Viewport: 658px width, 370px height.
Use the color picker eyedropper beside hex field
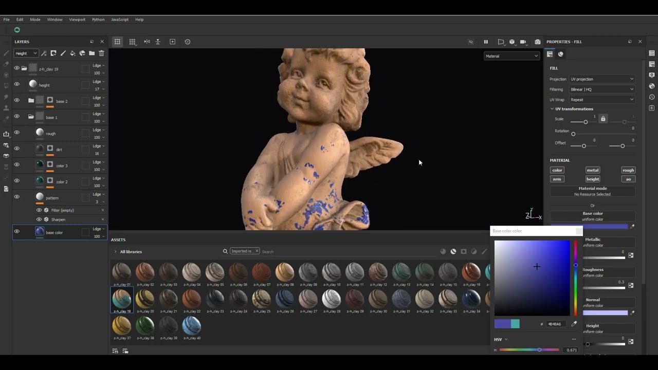(574, 324)
